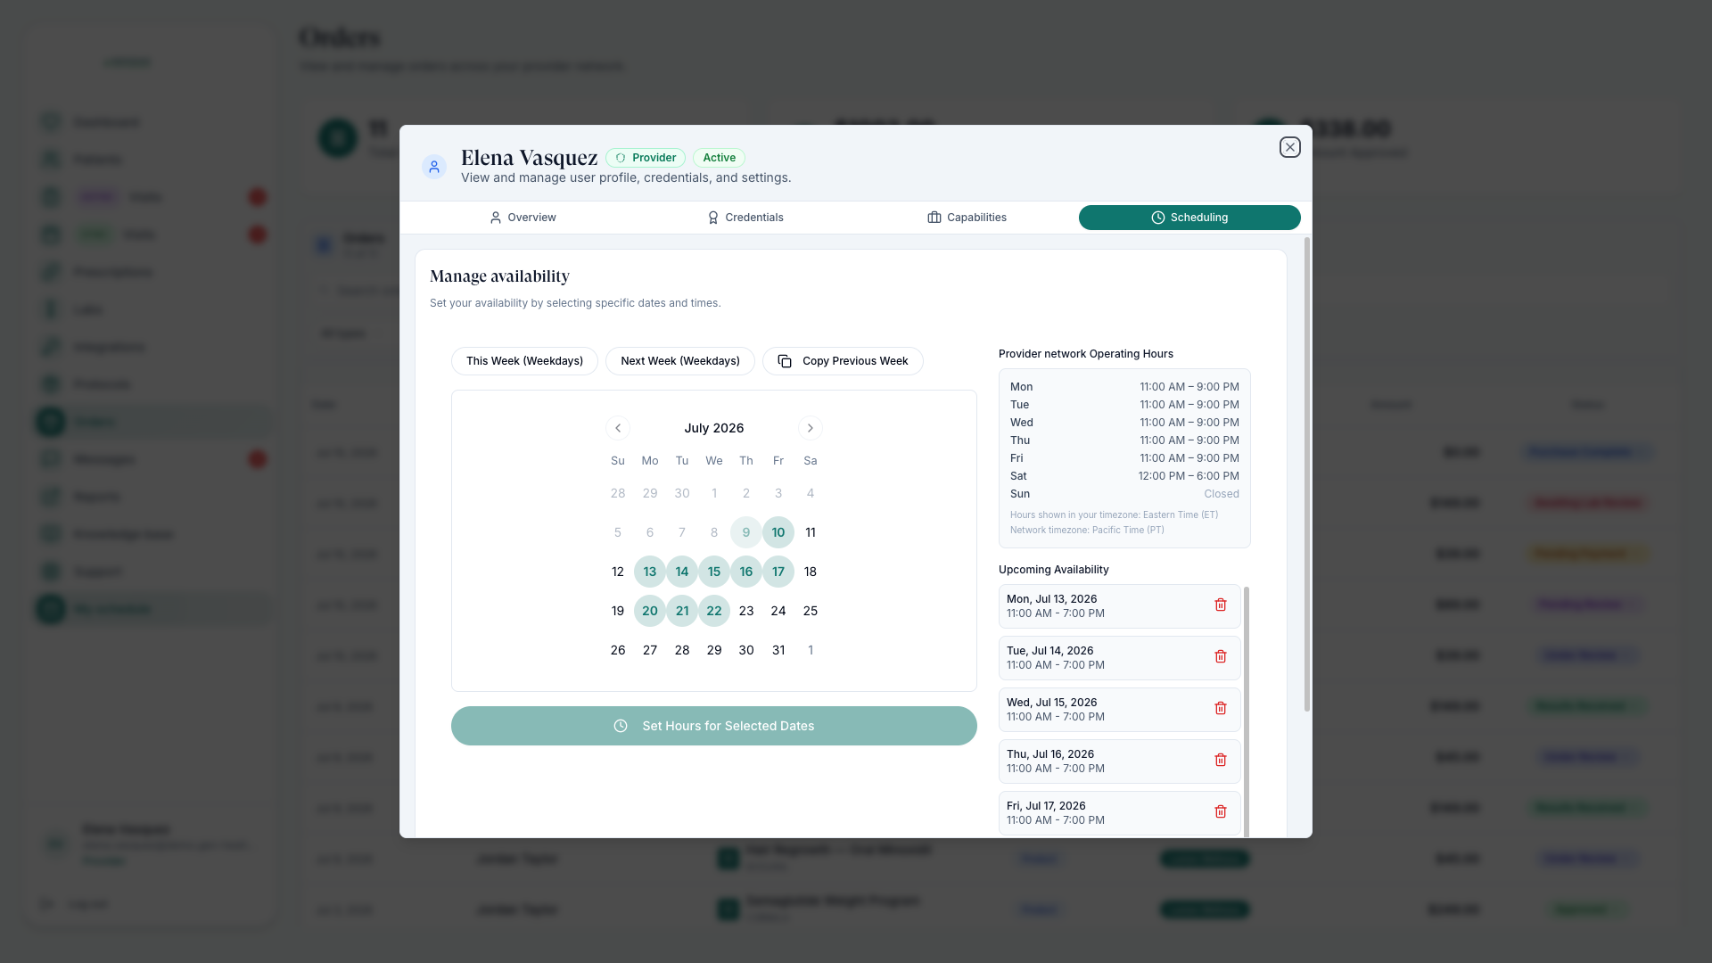The image size is (1712, 963).
Task: Click August 1 in the calendar grid
Action: (811, 650)
